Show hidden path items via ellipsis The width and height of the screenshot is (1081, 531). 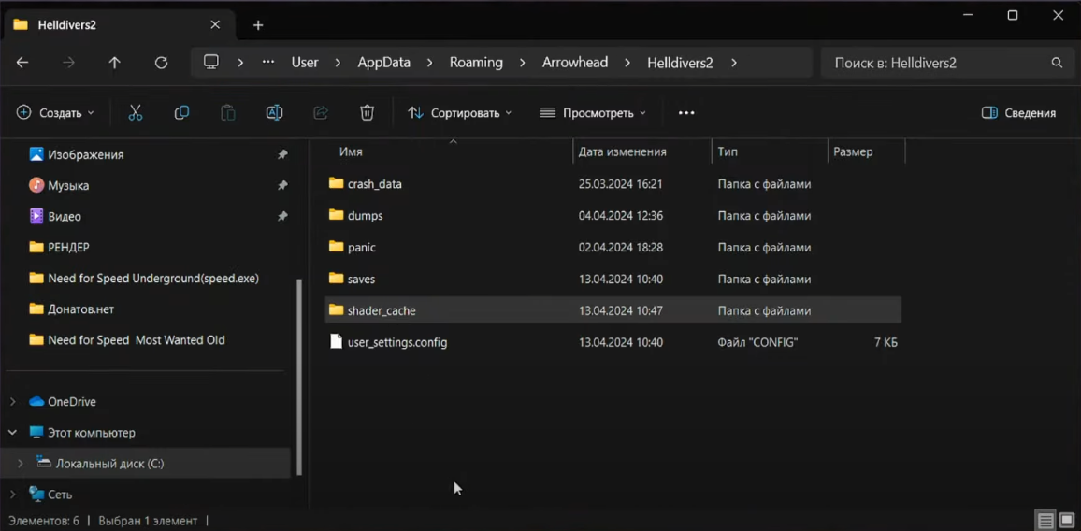point(268,62)
